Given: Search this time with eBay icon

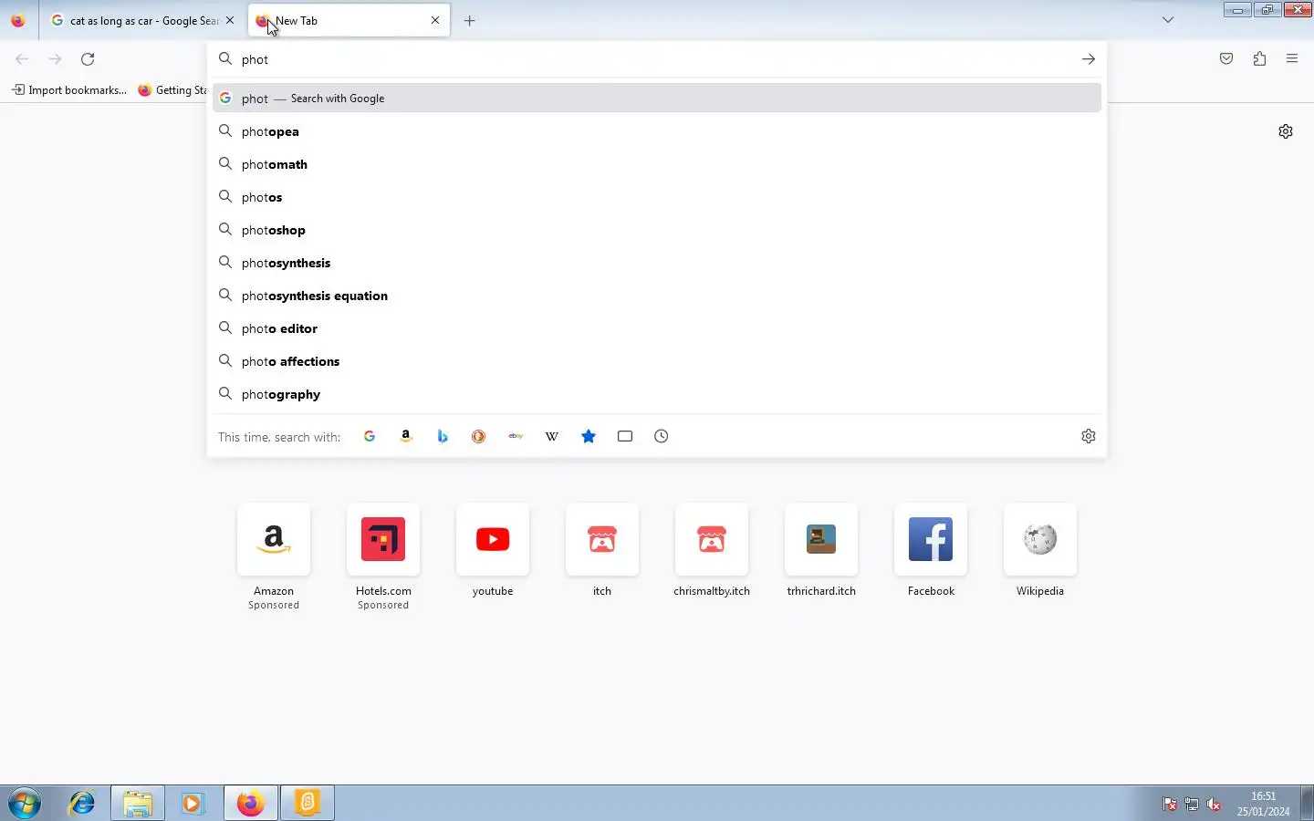Looking at the screenshot, I should coord(516,436).
